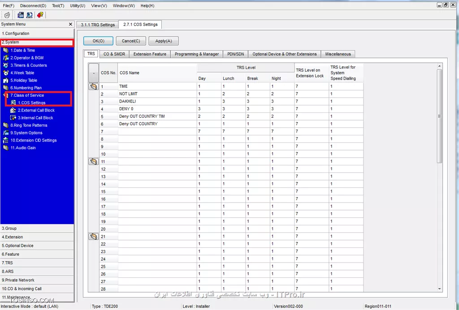Click the greyed-out connect toolbar icon
This screenshot has height=310, width=459.
tap(7, 15)
